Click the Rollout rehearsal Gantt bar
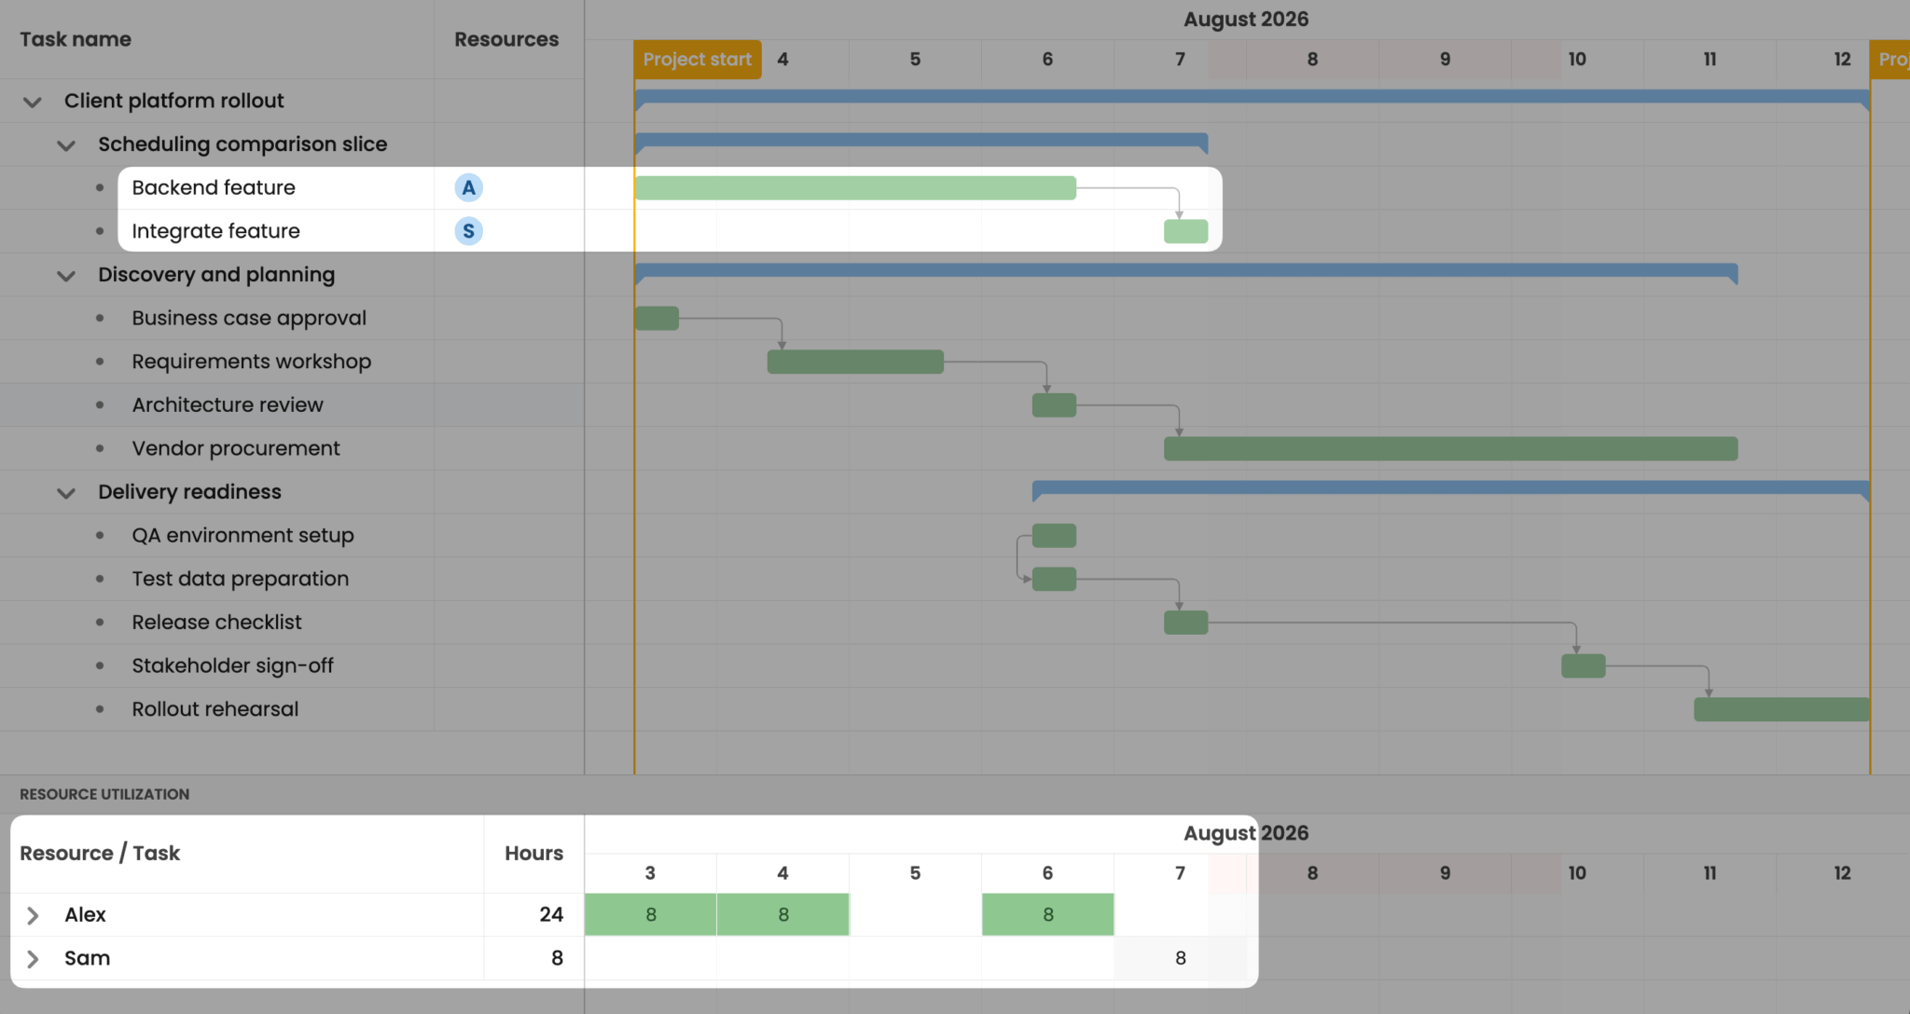This screenshot has width=1910, height=1014. pyautogui.click(x=1781, y=709)
